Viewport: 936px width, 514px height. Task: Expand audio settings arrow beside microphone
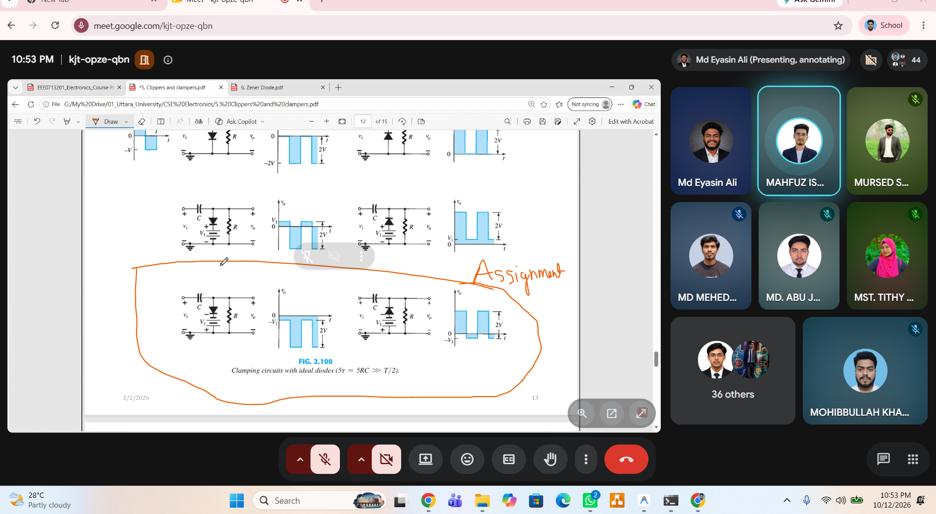tap(300, 459)
